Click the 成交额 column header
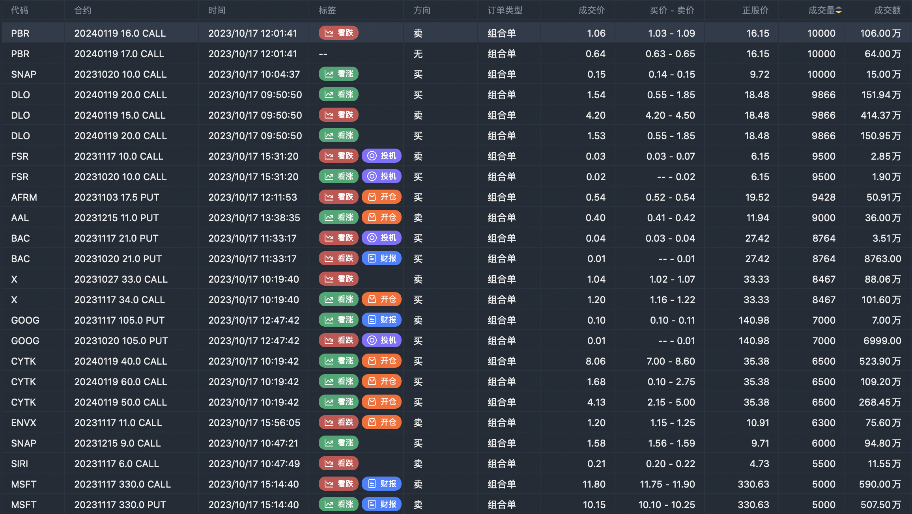 [888, 10]
